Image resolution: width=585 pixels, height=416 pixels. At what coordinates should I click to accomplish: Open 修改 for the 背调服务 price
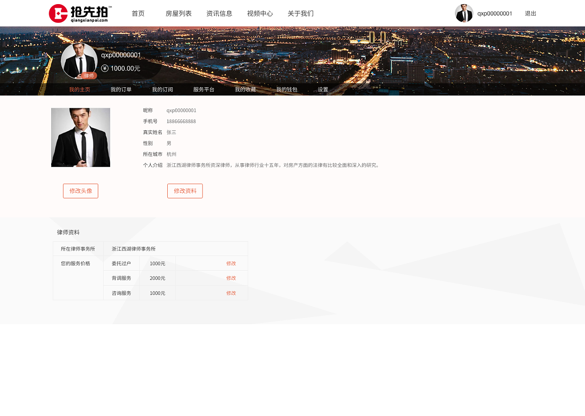click(x=231, y=278)
